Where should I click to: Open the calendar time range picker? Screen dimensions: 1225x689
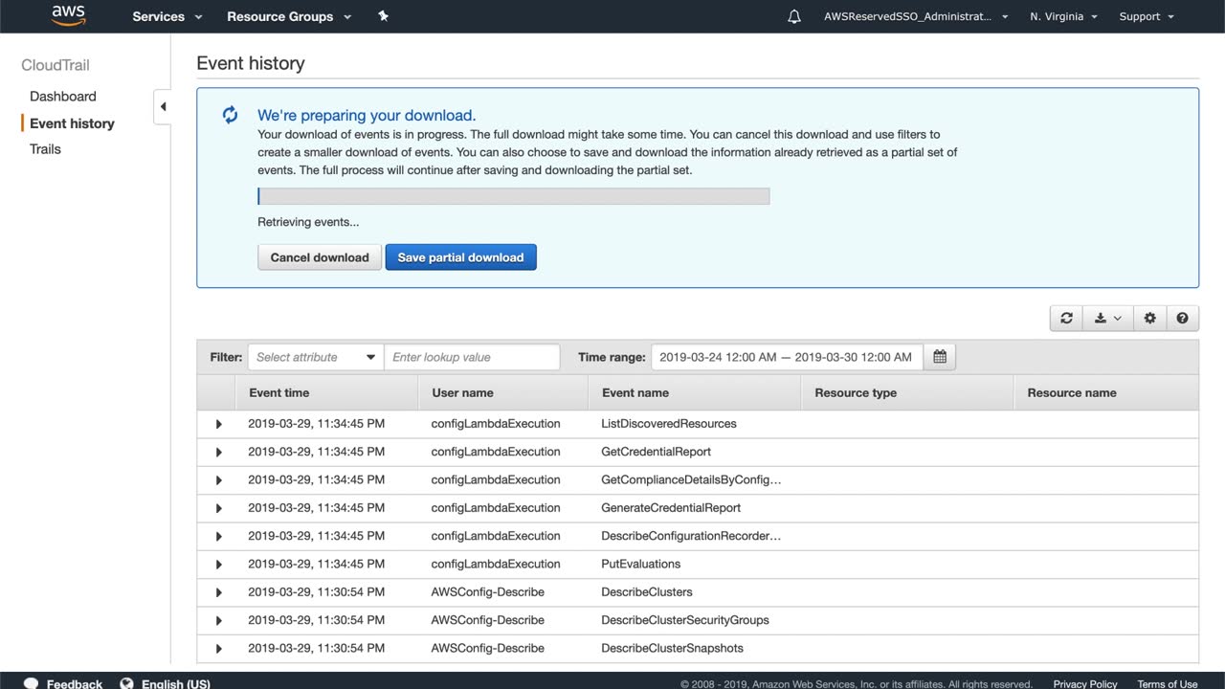pyautogui.click(x=940, y=357)
